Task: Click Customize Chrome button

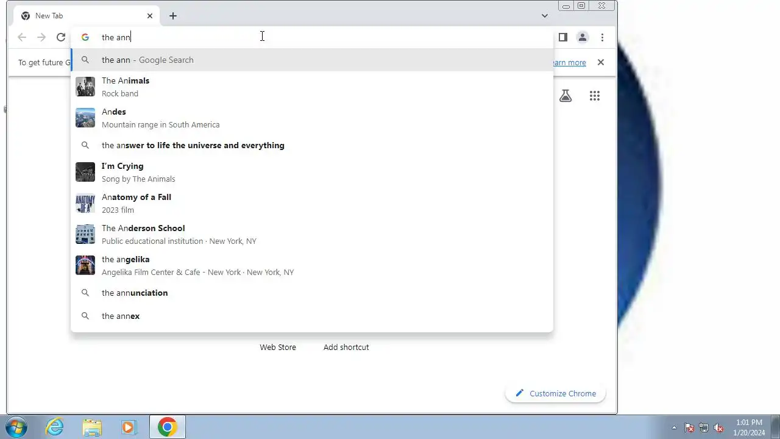Action: 555,393
